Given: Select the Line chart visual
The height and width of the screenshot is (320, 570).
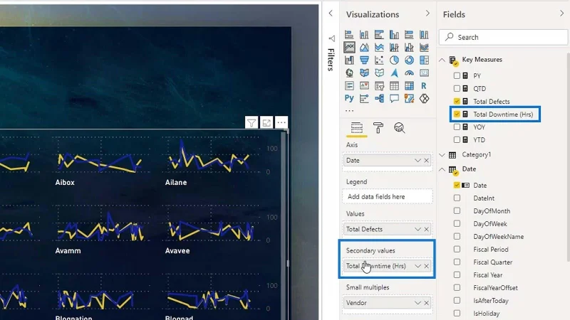Looking at the screenshot, I should click(x=349, y=47).
